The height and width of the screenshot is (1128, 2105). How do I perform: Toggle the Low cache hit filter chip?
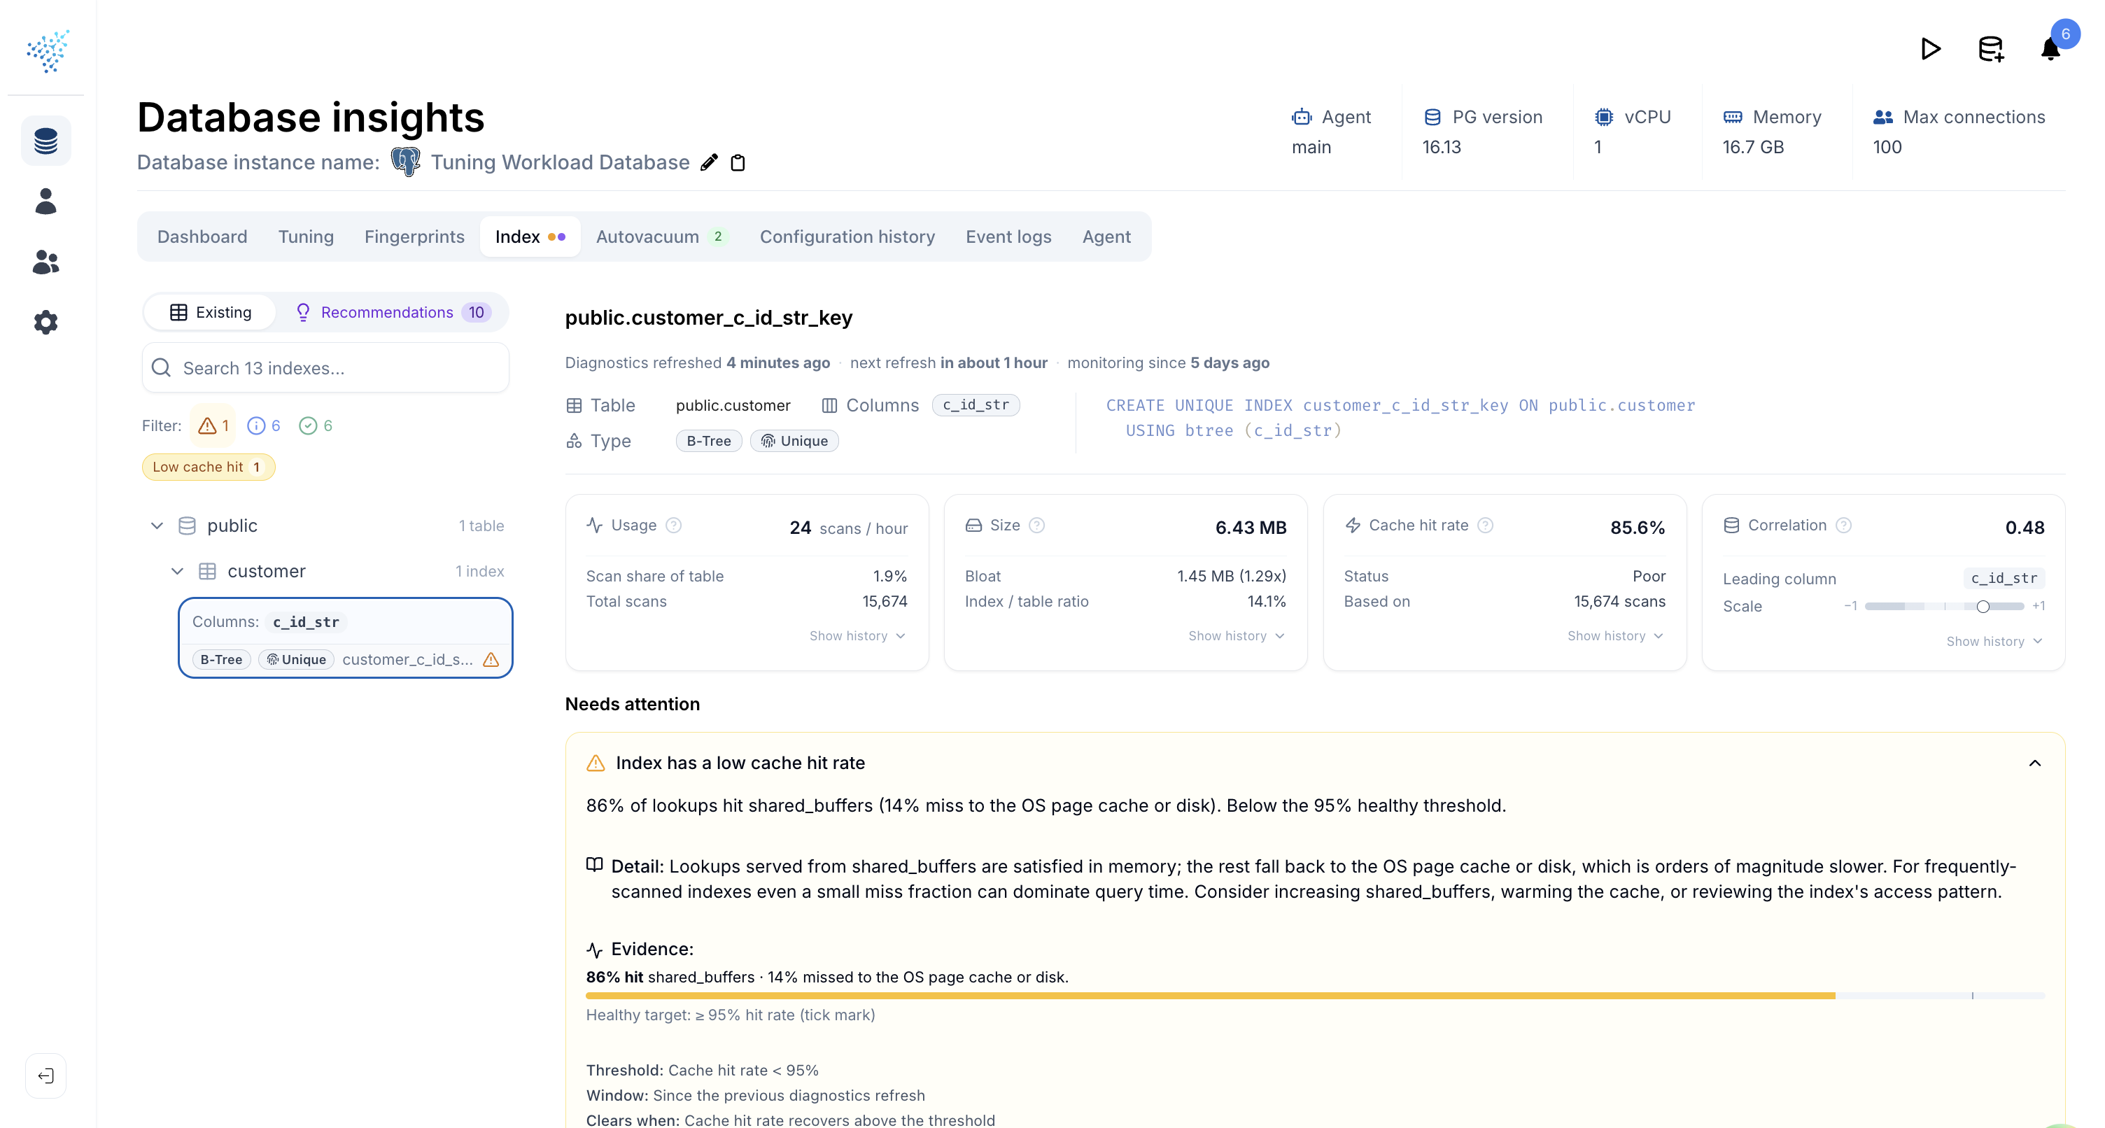(x=209, y=467)
